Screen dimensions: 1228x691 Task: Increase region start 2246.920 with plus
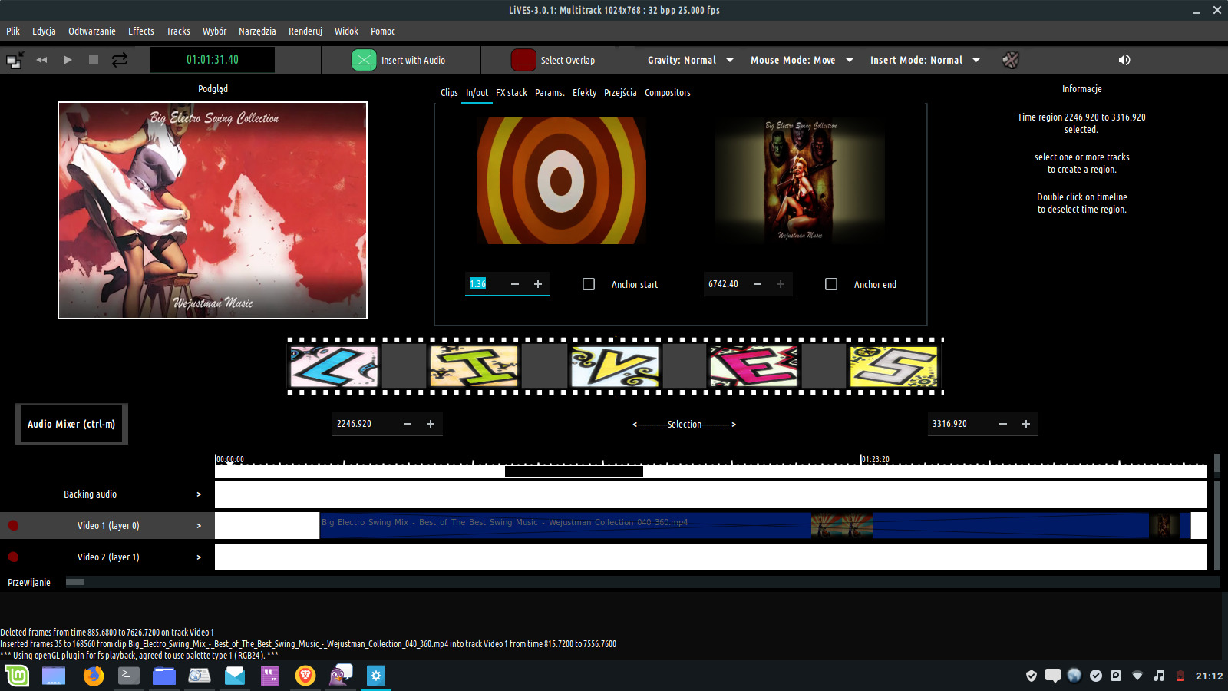coord(431,424)
